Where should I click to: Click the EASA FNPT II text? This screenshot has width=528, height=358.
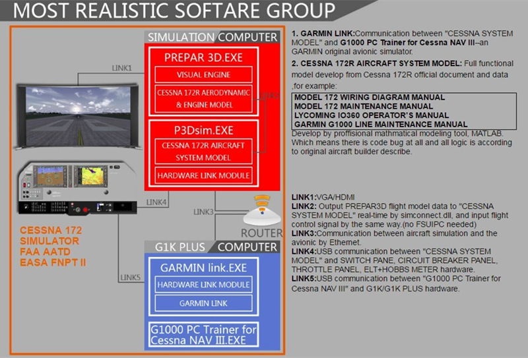point(53,262)
